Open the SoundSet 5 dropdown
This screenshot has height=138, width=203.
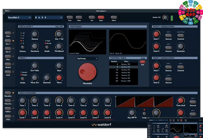(x=20, y=17)
